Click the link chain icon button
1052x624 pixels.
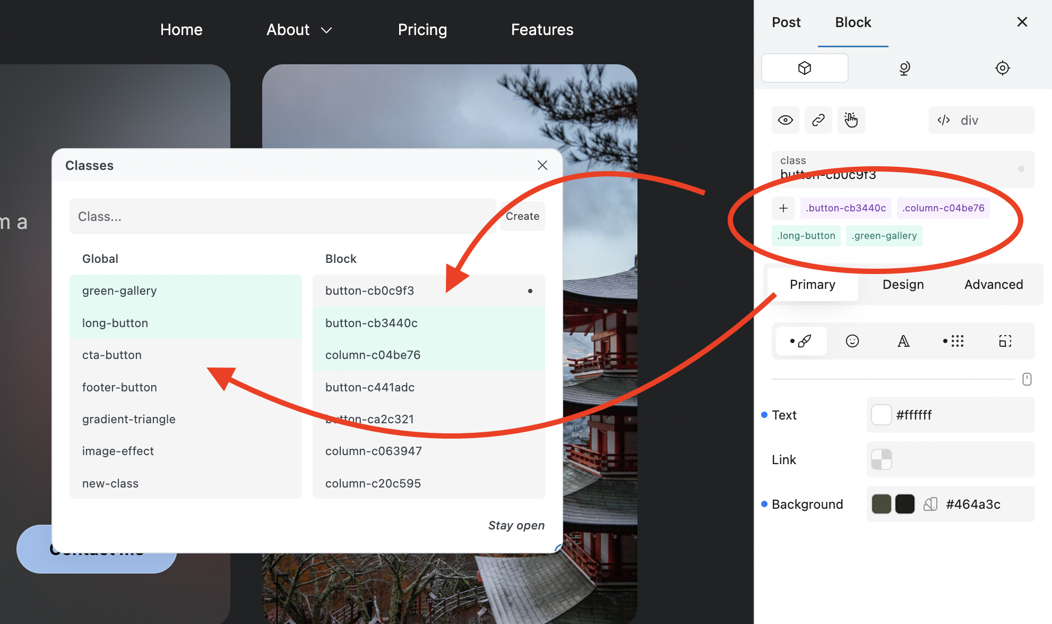click(818, 120)
